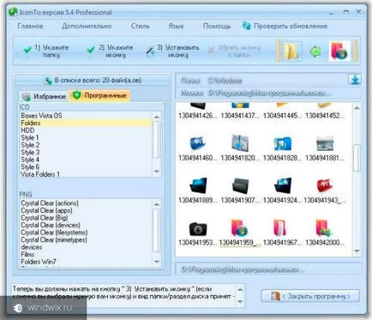Open the Стиль menu
This screenshot has width=372, height=320.
[x=140, y=26]
